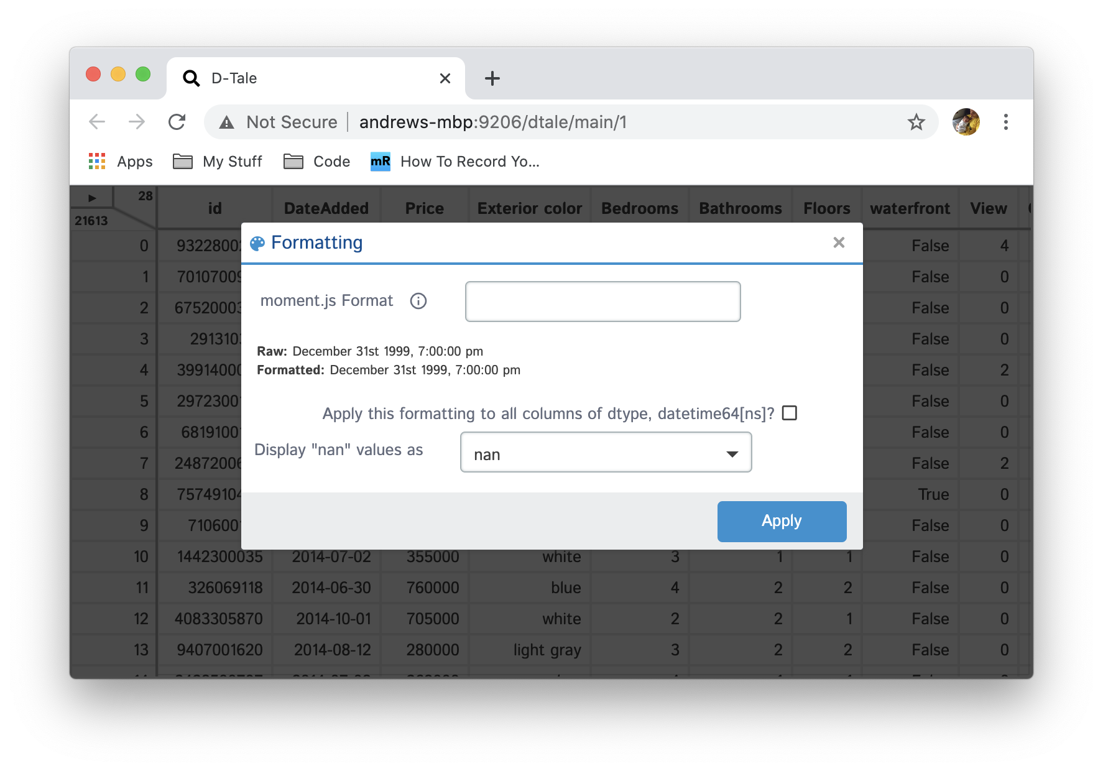Viewport: 1103px width, 771px height.
Task: Close the D-Tale tab
Action: tap(445, 78)
